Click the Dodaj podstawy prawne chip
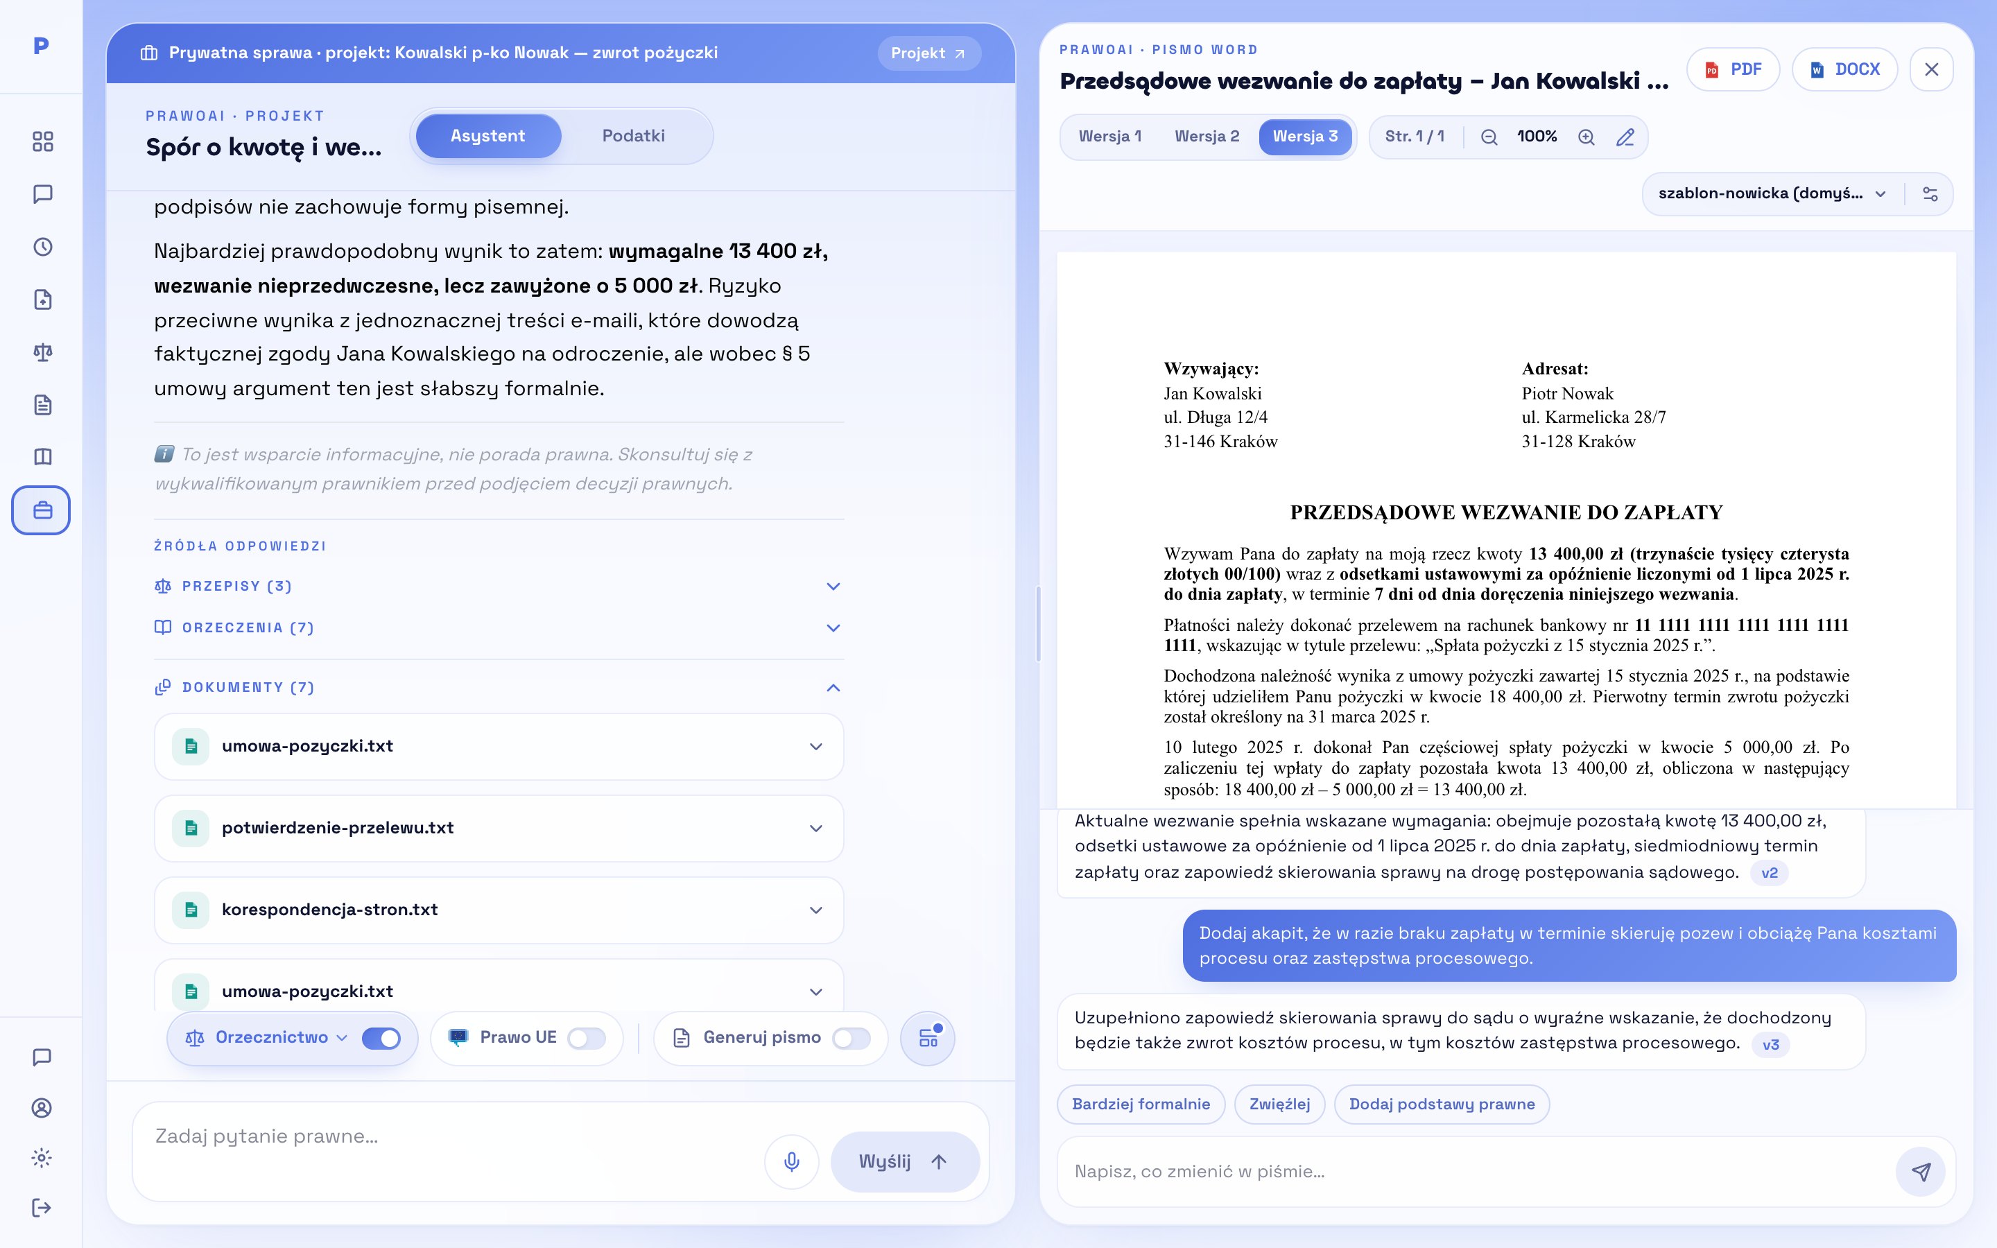The width and height of the screenshot is (1997, 1248). (1442, 1104)
